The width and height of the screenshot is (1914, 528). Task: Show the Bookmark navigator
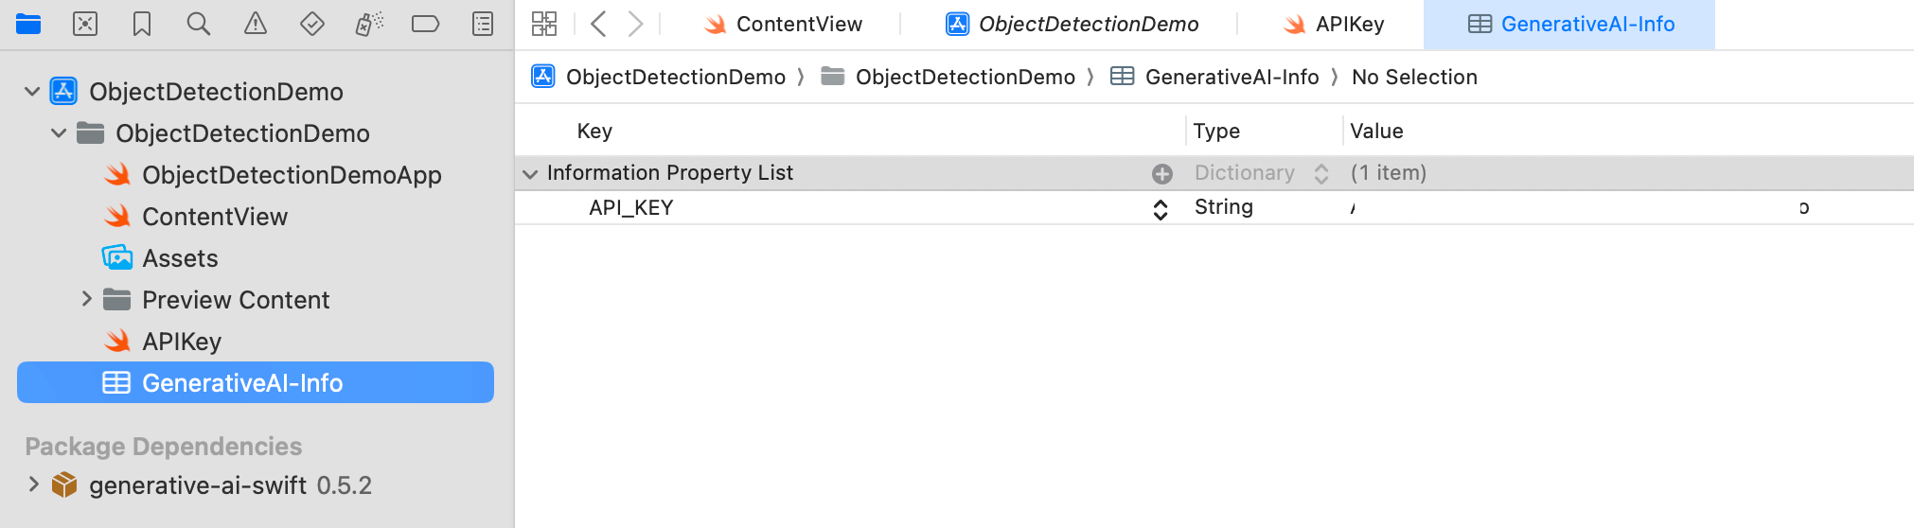click(x=142, y=24)
